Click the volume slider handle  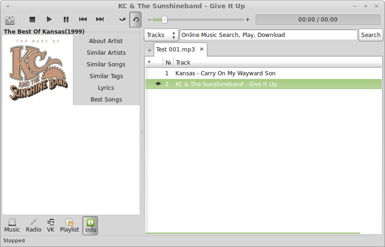click(165, 20)
